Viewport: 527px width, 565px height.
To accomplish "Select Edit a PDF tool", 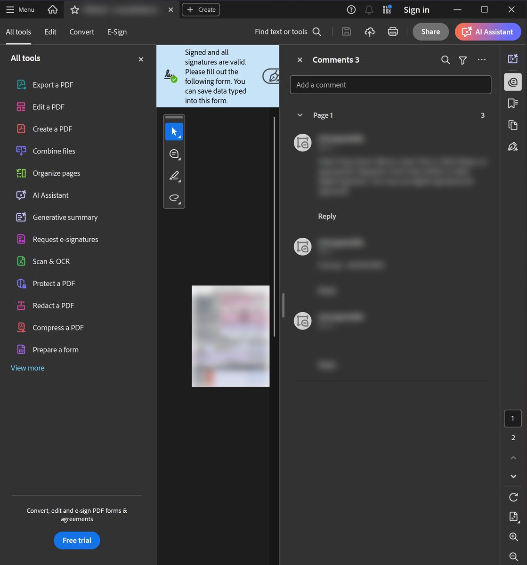I will coord(41,107).
